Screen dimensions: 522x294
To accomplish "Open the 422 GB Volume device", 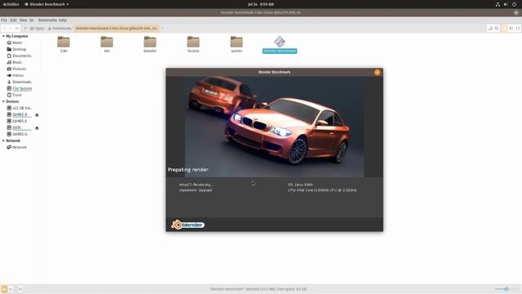I will (20, 108).
